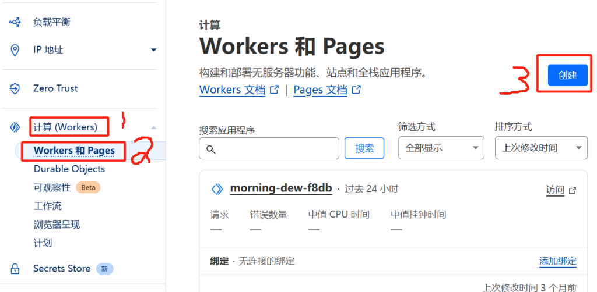Screen dimensions: 597x292
Task: Click the 中值挂钟时间 label
Action: (419, 215)
